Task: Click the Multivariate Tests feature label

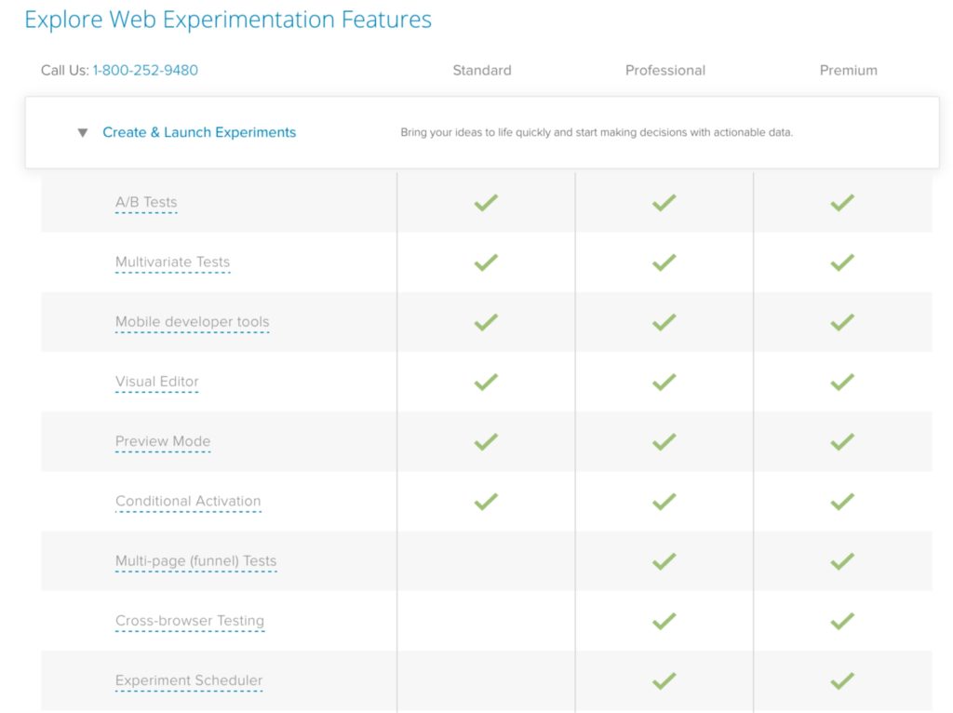Action: pos(172,262)
